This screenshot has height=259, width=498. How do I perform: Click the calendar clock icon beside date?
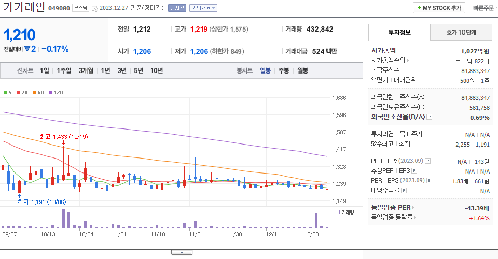(94, 9)
